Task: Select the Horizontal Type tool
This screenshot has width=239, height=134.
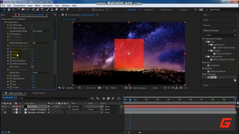Action: tap(42, 10)
